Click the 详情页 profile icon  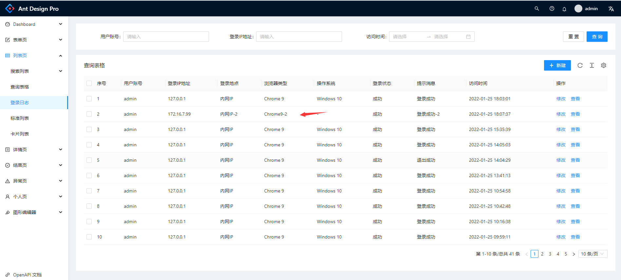(x=8, y=150)
